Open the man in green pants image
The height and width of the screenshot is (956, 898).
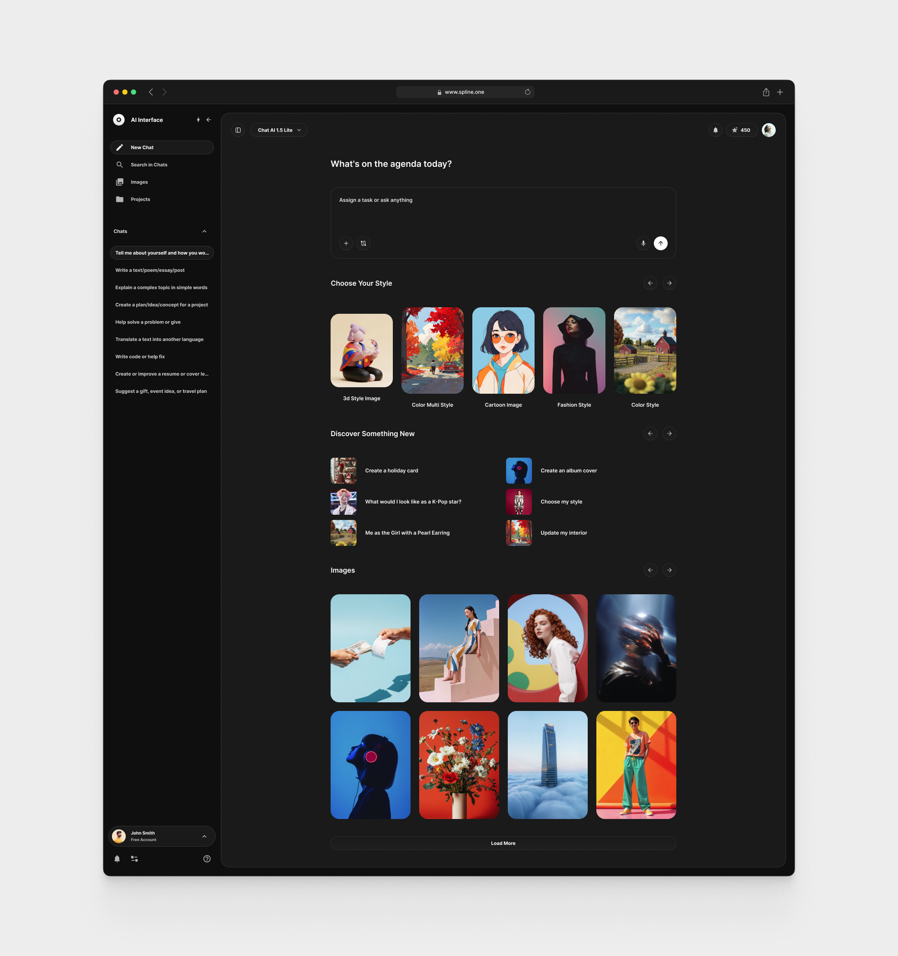pyautogui.click(x=636, y=765)
